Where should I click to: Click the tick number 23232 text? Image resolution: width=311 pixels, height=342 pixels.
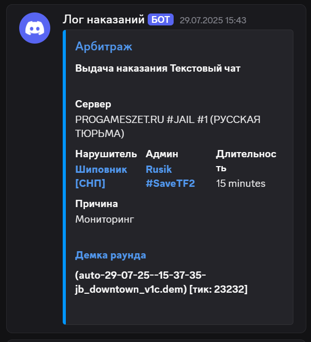tap(230, 289)
